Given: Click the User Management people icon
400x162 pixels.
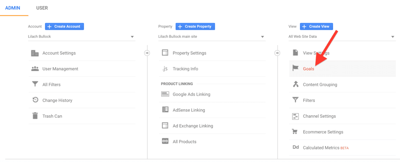Looking at the screenshot, I should (x=35, y=69).
